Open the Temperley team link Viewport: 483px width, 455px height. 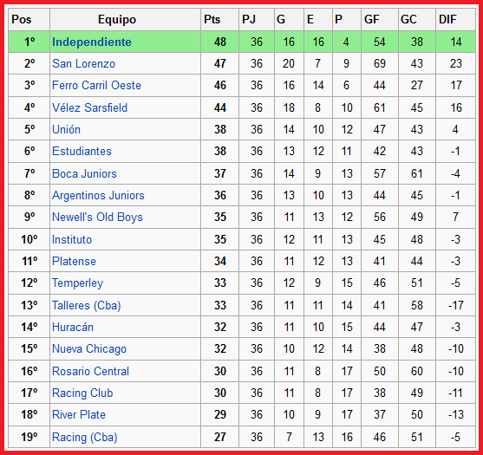pos(78,283)
